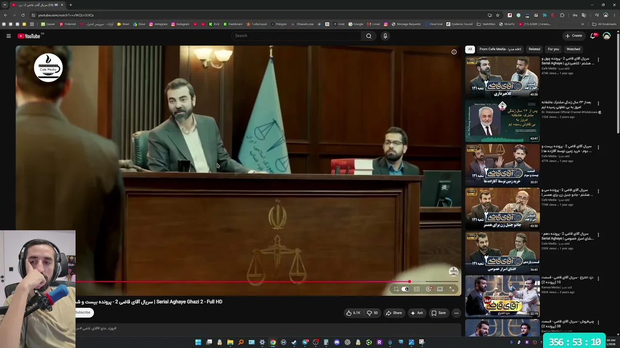Select the All filter chip

click(x=469, y=49)
